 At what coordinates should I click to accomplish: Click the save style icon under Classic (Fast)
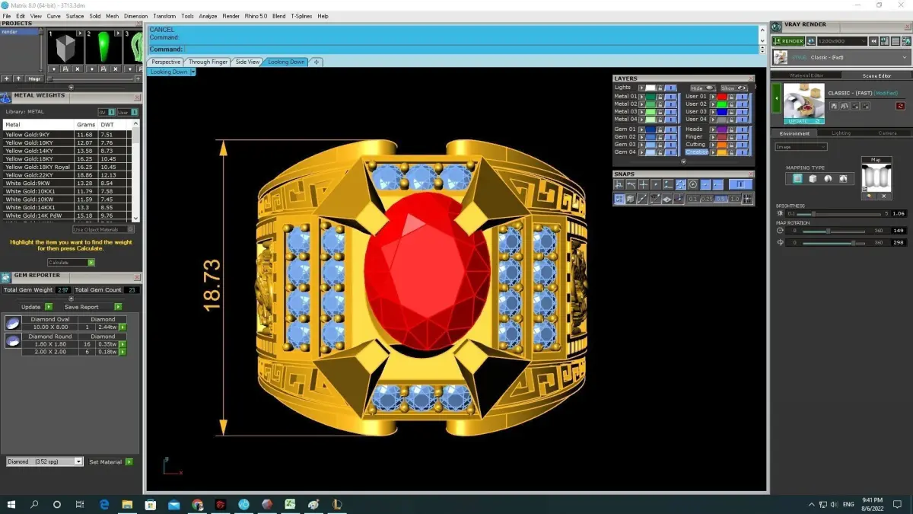(x=834, y=106)
